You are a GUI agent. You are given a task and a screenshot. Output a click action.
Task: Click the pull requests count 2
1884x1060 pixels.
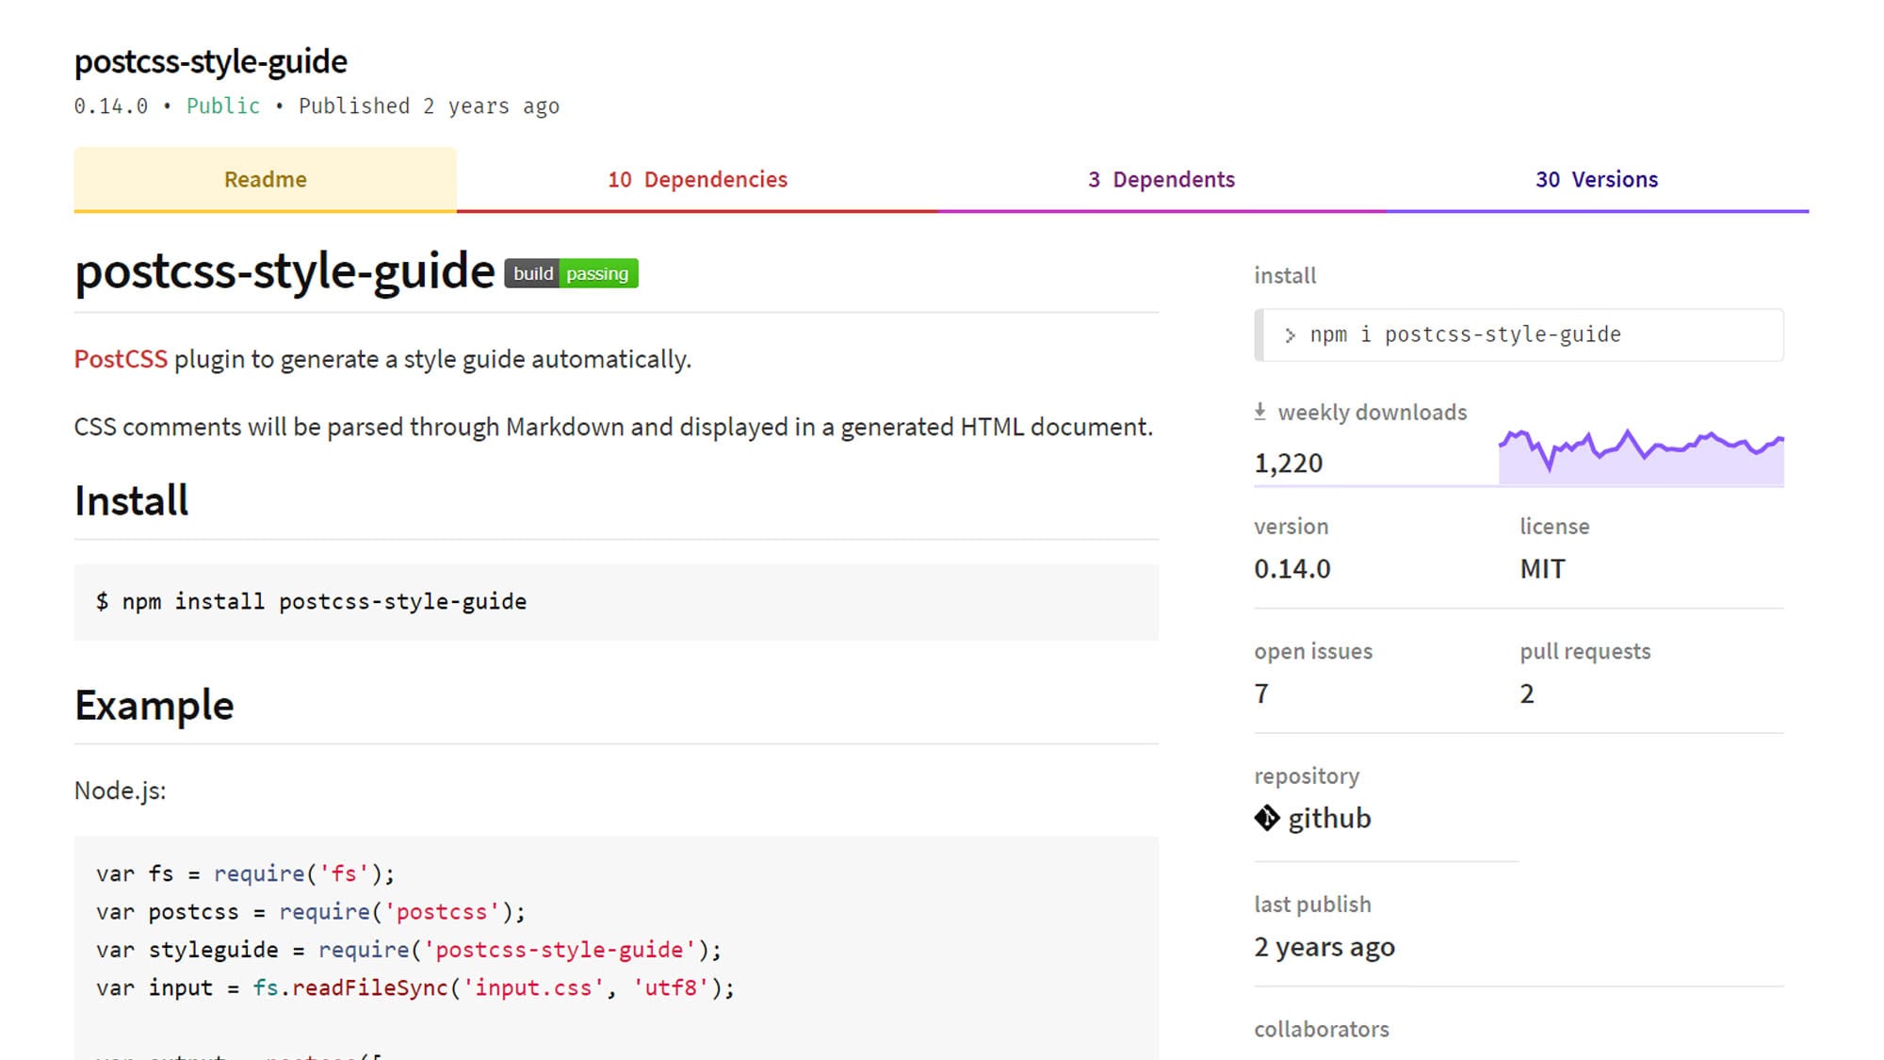1527,693
